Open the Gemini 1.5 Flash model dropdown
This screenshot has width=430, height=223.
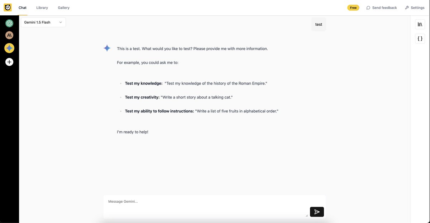(x=43, y=22)
